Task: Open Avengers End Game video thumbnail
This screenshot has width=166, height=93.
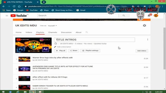Action: [x=24, y=69]
